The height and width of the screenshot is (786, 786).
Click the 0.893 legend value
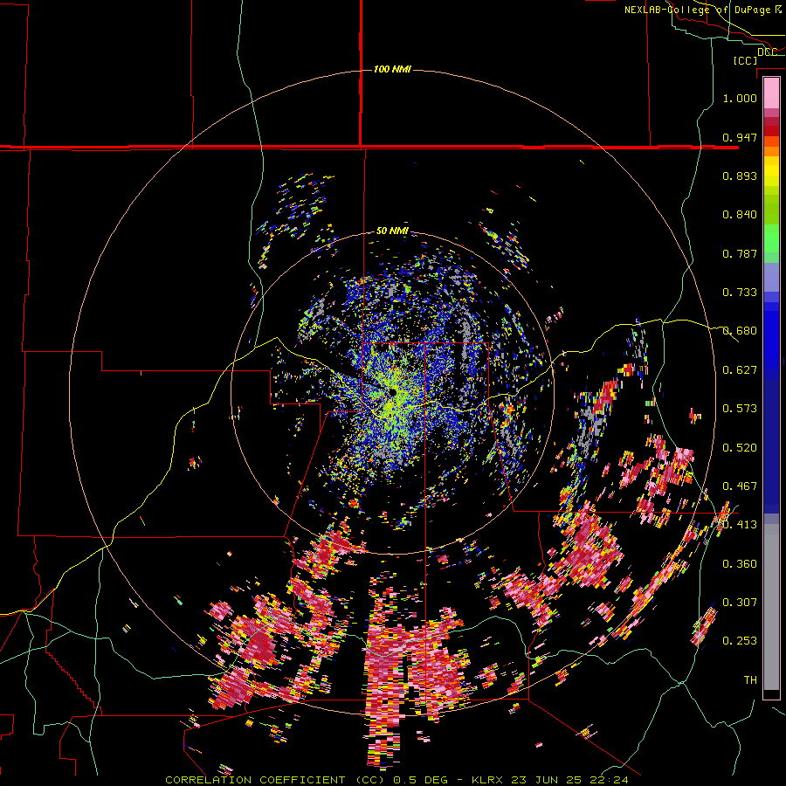click(x=740, y=176)
